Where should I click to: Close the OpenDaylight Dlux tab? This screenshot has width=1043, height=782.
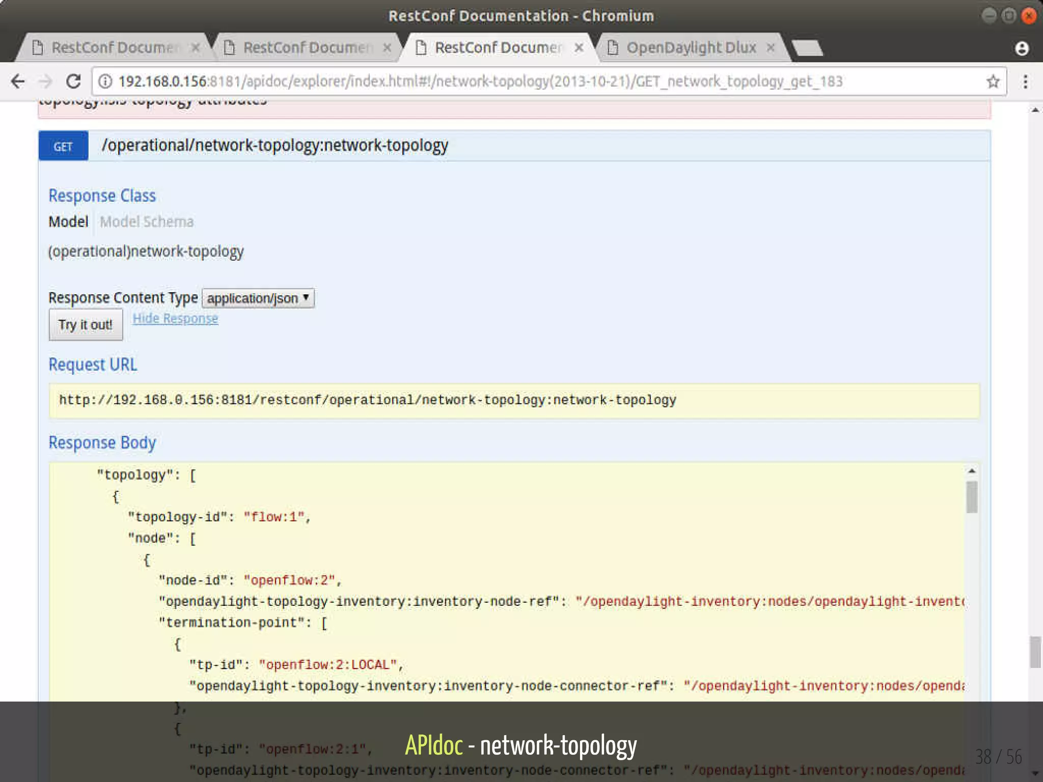point(771,48)
